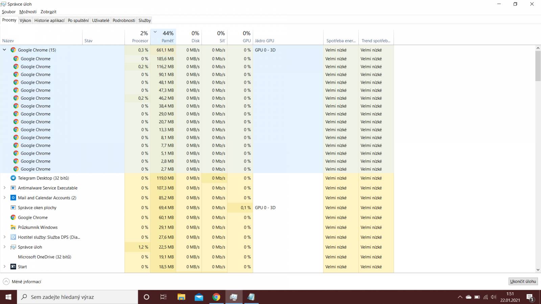541x304 pixels.
Task: Expand the Správce úloh process row
Action: [4, 247]
